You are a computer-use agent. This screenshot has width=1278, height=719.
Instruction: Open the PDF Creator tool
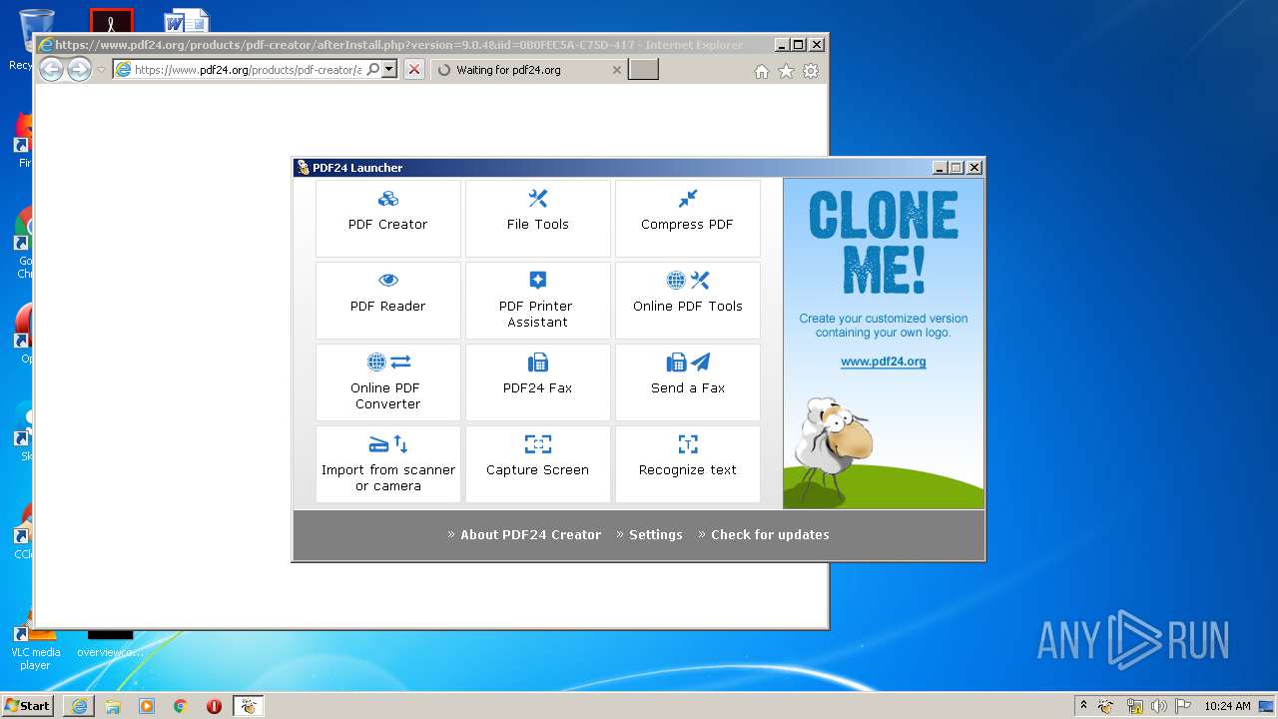coord(388,219)
